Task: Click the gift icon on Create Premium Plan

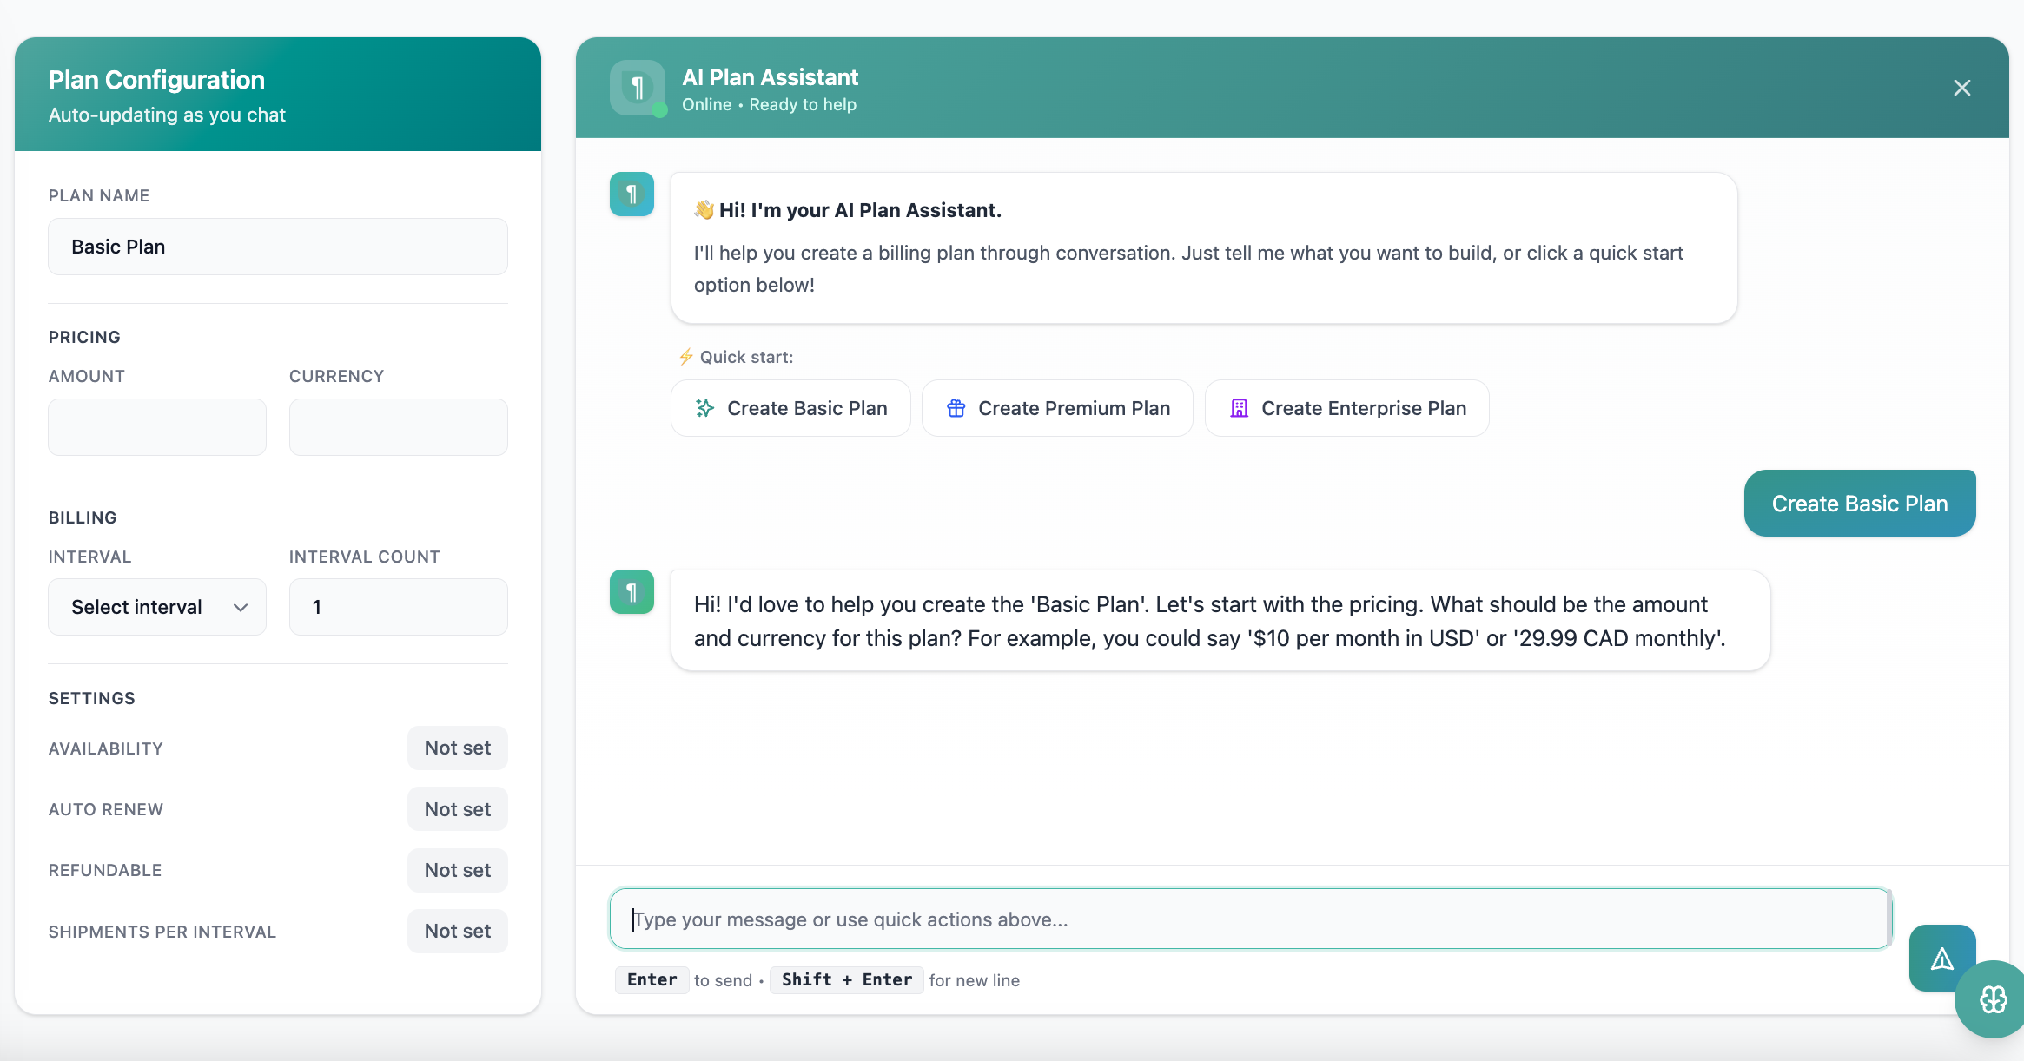Action: [x=956, y=408]
